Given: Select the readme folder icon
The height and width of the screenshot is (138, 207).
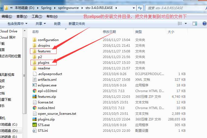Looking at the screenshot, I should pos(34,68).
